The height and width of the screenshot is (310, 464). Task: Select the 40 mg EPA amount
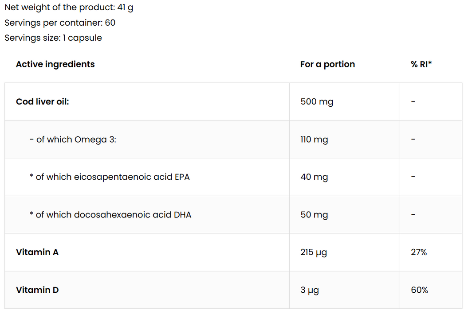tap(314, 177)
